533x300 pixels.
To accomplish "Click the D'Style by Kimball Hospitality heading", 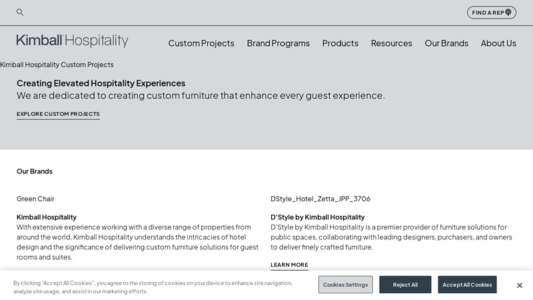I will (318, 217).
